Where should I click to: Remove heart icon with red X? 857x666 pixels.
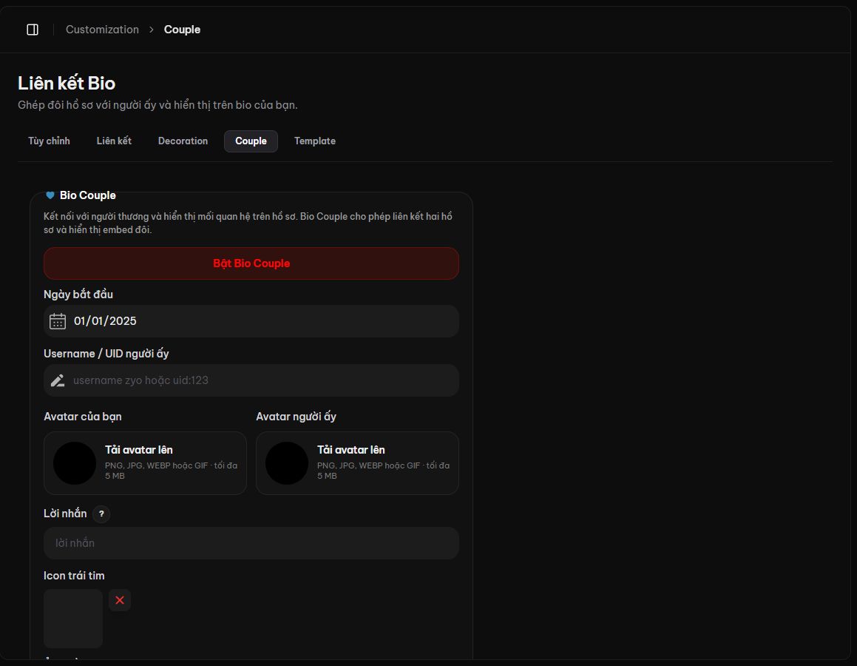pyautogui.click(x=120, y=600)
